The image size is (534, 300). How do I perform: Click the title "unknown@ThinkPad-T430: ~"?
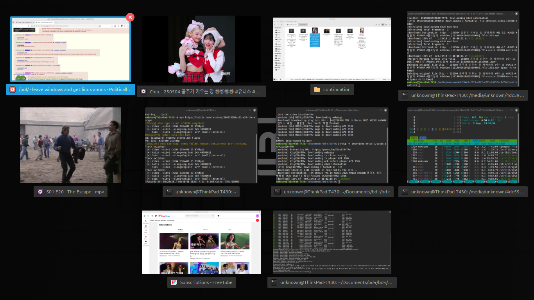[x=205, y=192]
